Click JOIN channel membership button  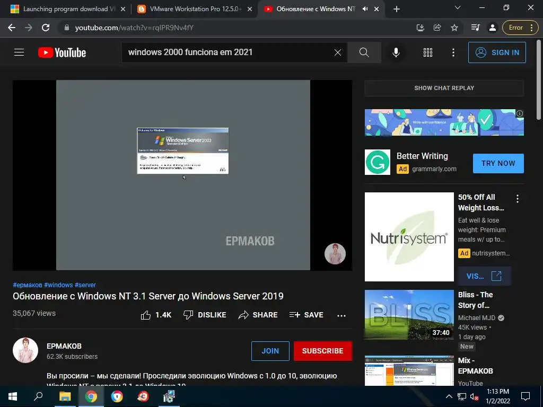(270, 351)
